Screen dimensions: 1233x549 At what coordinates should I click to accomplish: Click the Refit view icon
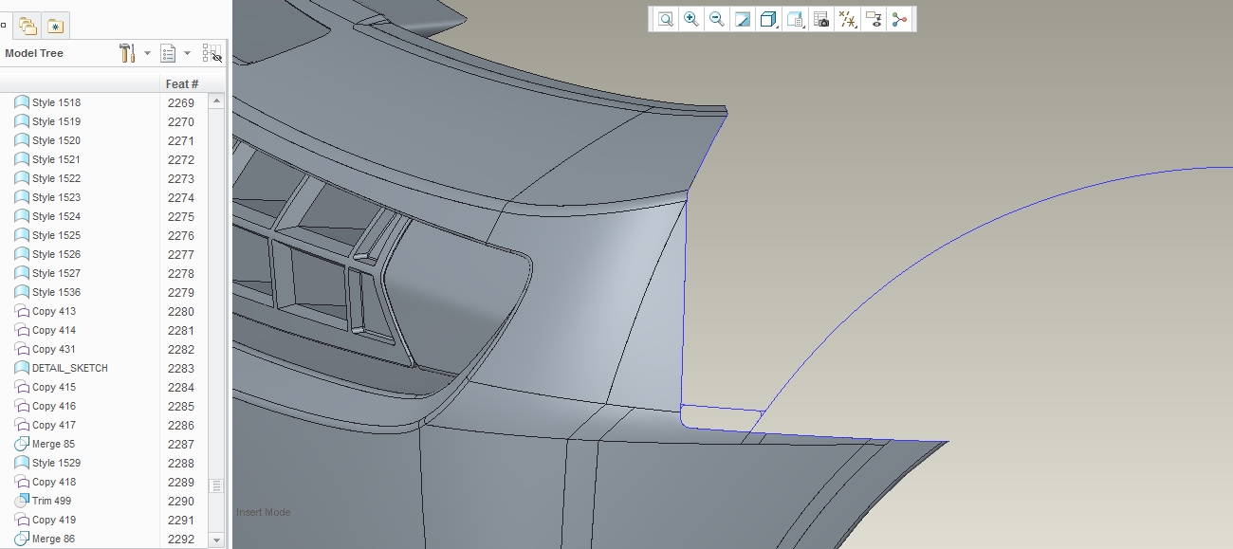(666, 19)
